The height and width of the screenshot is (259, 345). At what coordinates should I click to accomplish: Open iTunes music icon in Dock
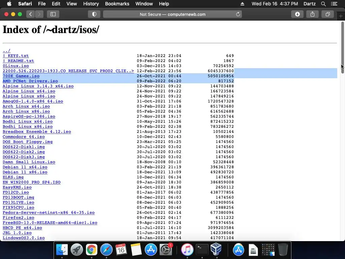point(187,250)
